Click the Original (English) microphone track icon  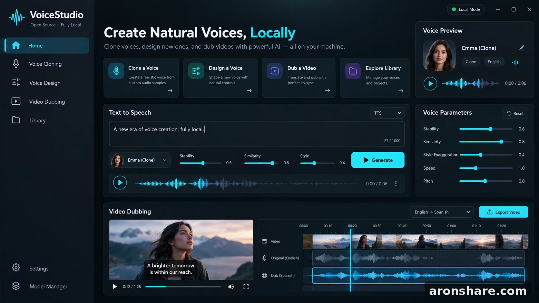coord(264,258)
